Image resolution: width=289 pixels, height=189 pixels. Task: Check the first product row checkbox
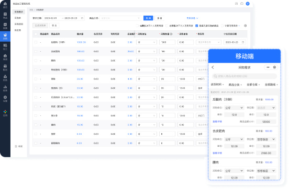tap(36, 42)
